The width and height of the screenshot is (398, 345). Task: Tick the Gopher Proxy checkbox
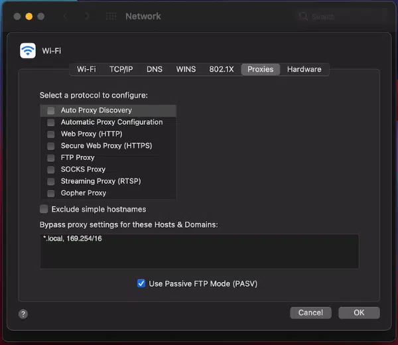51,193
